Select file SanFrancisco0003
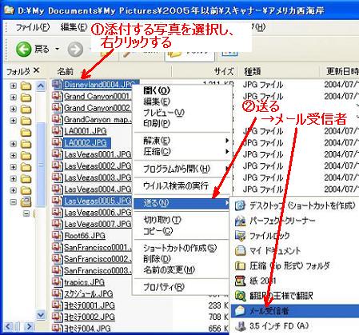The image size is (359, 335). [98, 271]
